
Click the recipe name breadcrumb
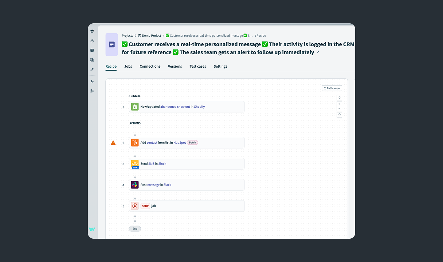pos(209,36)
